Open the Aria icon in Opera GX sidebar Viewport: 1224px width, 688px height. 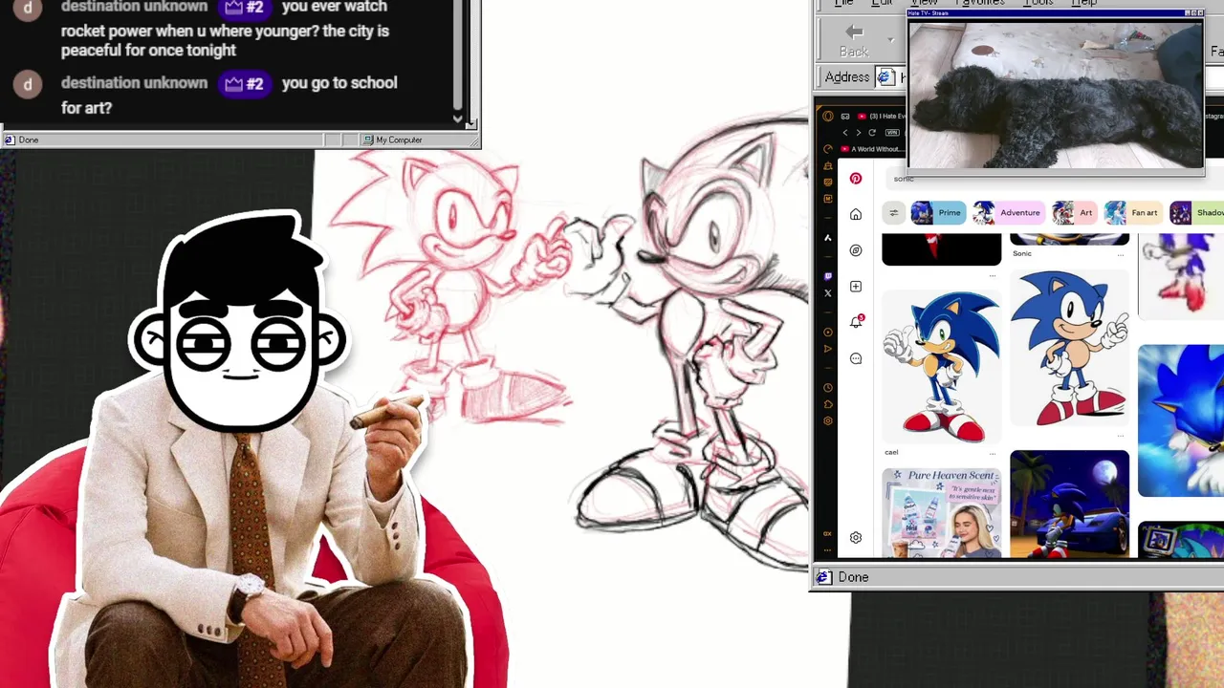point(828,237)
